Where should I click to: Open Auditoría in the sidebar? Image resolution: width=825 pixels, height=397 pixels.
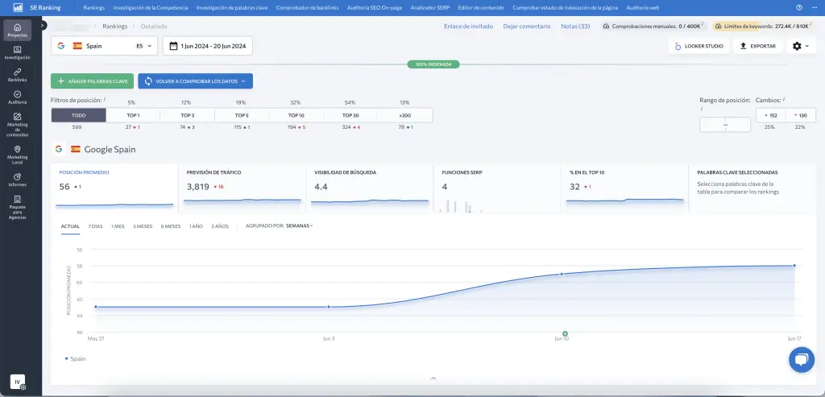coord(18,97)
